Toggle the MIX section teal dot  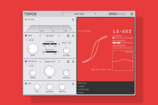[26, 83]
